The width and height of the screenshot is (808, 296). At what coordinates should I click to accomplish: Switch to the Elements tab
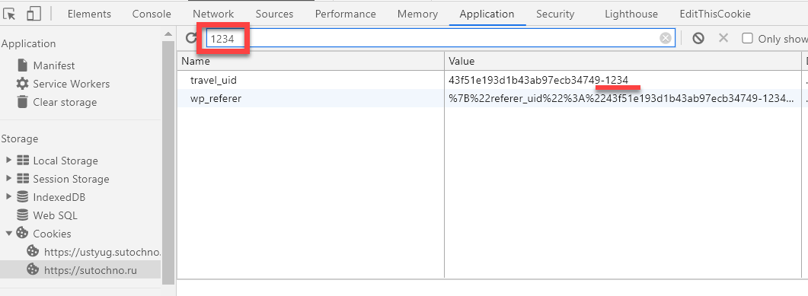click(x=89, y=14)
